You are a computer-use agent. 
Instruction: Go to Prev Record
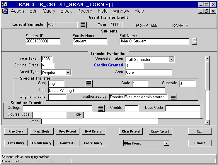[68, 131]
